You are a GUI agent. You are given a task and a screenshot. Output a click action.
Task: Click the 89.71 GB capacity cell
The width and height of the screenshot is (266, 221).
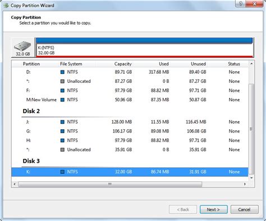pos(123,72)
